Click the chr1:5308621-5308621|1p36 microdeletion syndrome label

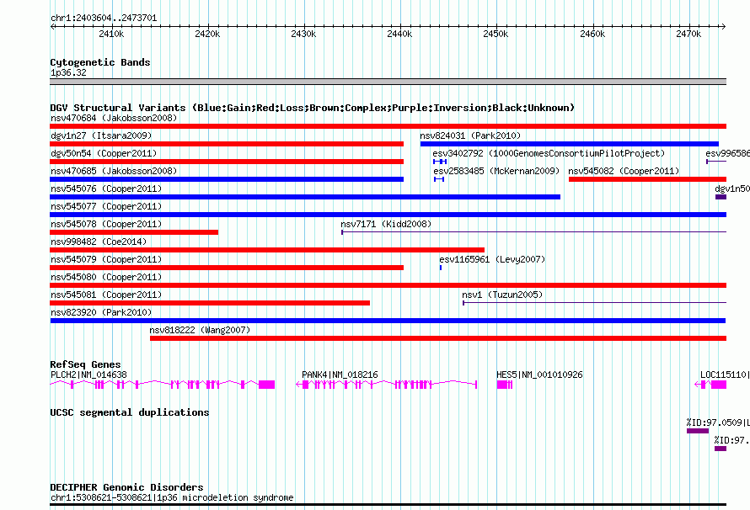coord(172,497)
